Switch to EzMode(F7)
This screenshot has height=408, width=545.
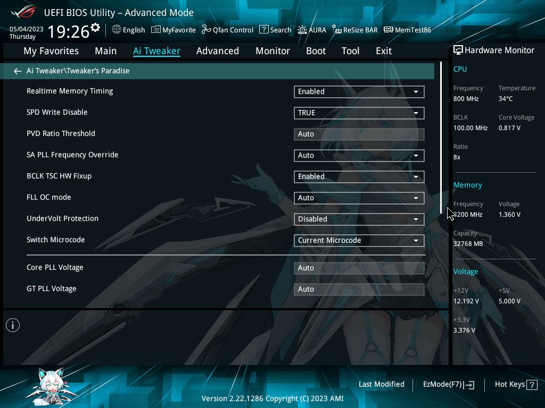point(448,385)
